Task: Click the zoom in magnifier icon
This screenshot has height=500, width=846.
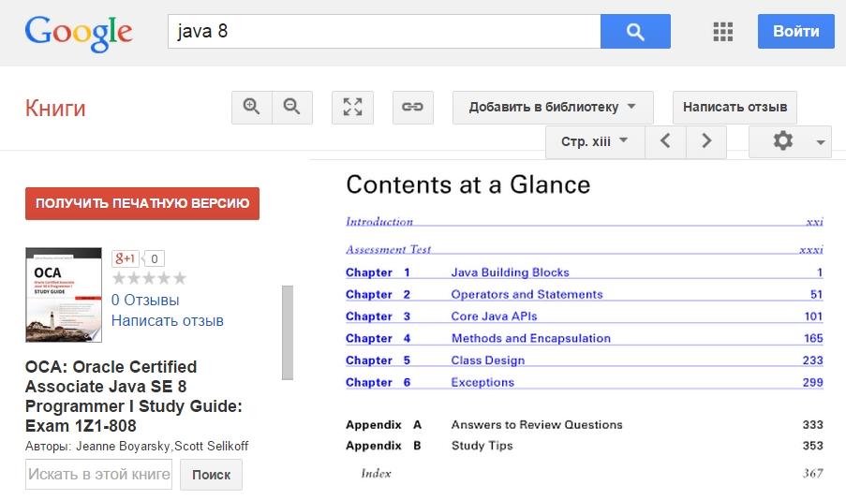Action: 251,107
